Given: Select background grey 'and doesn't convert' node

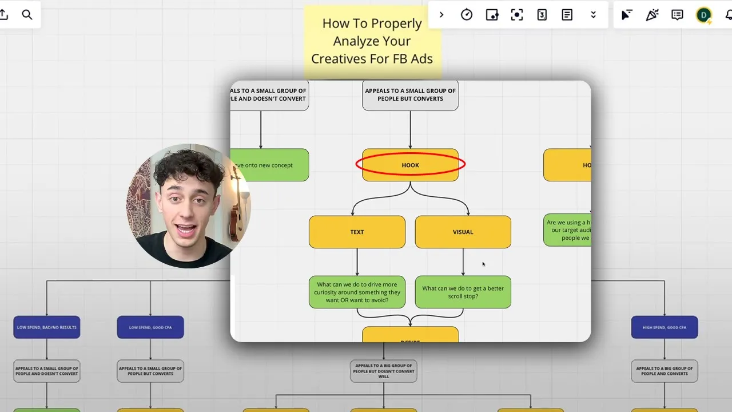Looking at the screenshot, I should 47,371.
